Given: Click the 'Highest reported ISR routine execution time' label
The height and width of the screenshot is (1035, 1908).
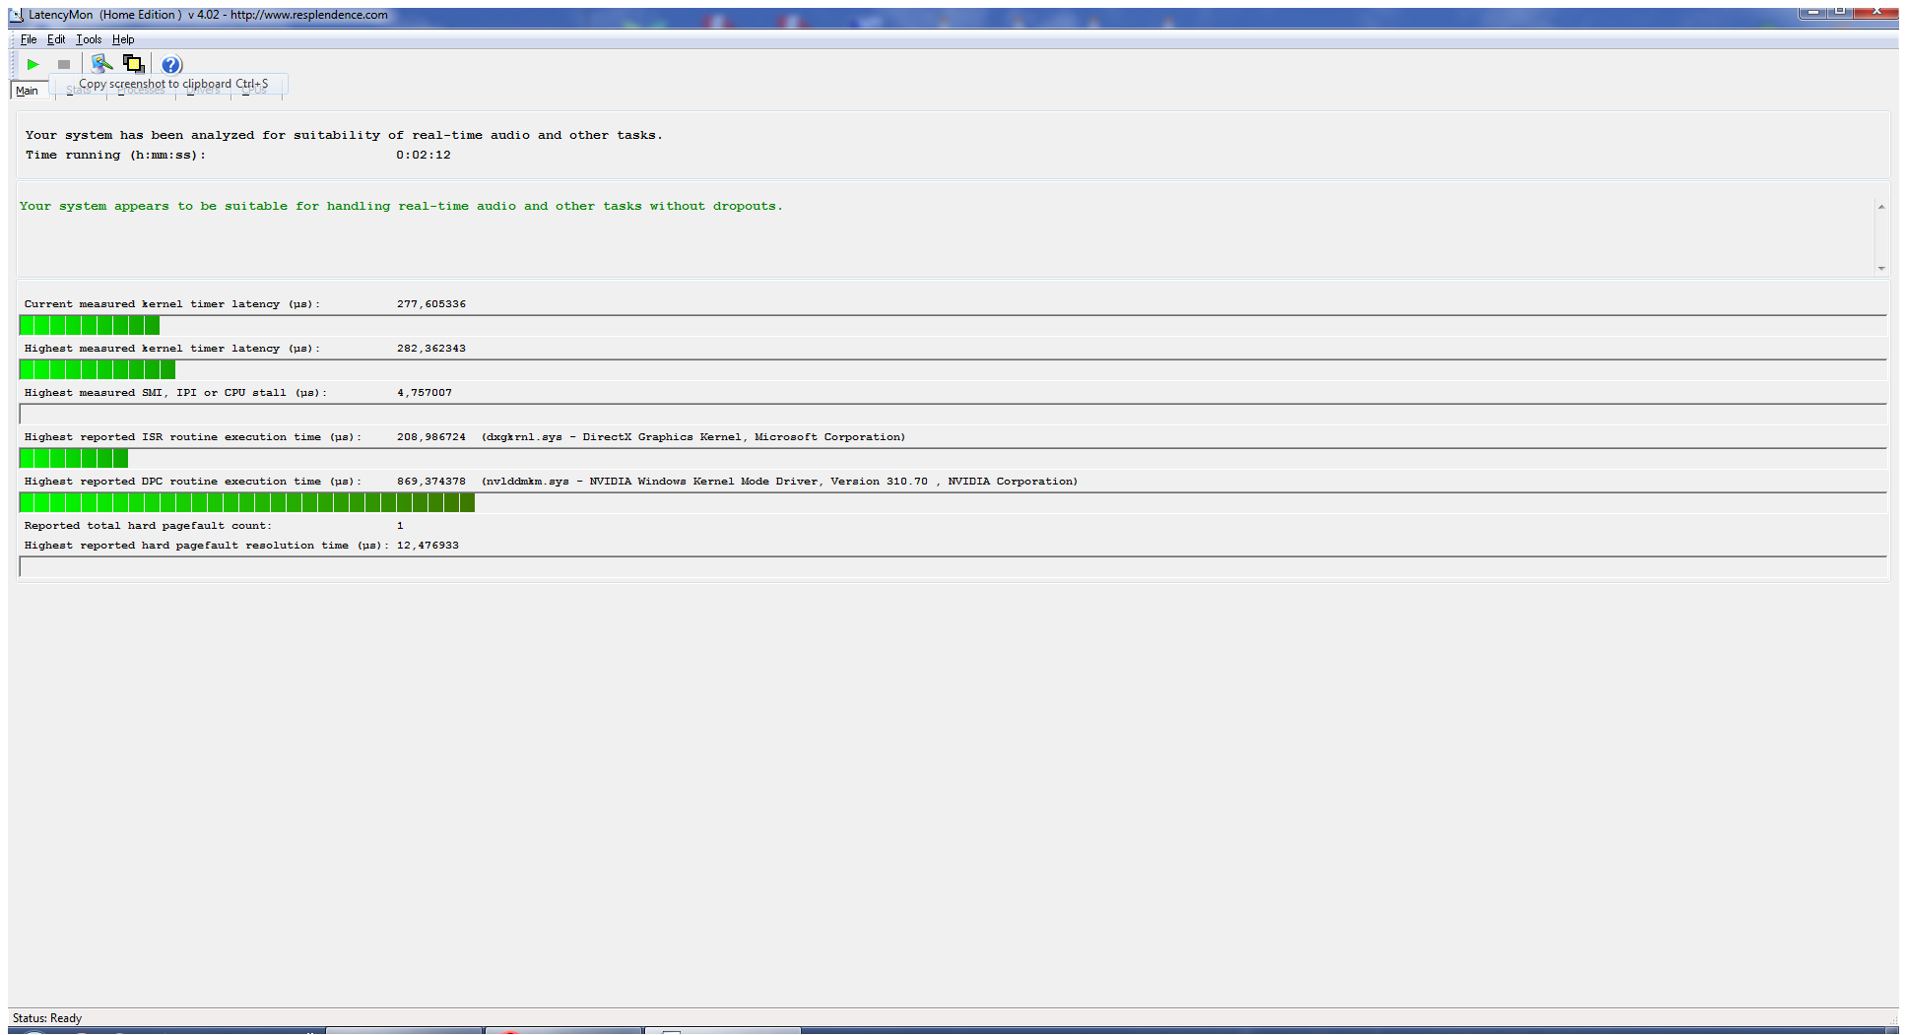Looking at the screenshot, I should pyautogui.click(x=193, y=437).
